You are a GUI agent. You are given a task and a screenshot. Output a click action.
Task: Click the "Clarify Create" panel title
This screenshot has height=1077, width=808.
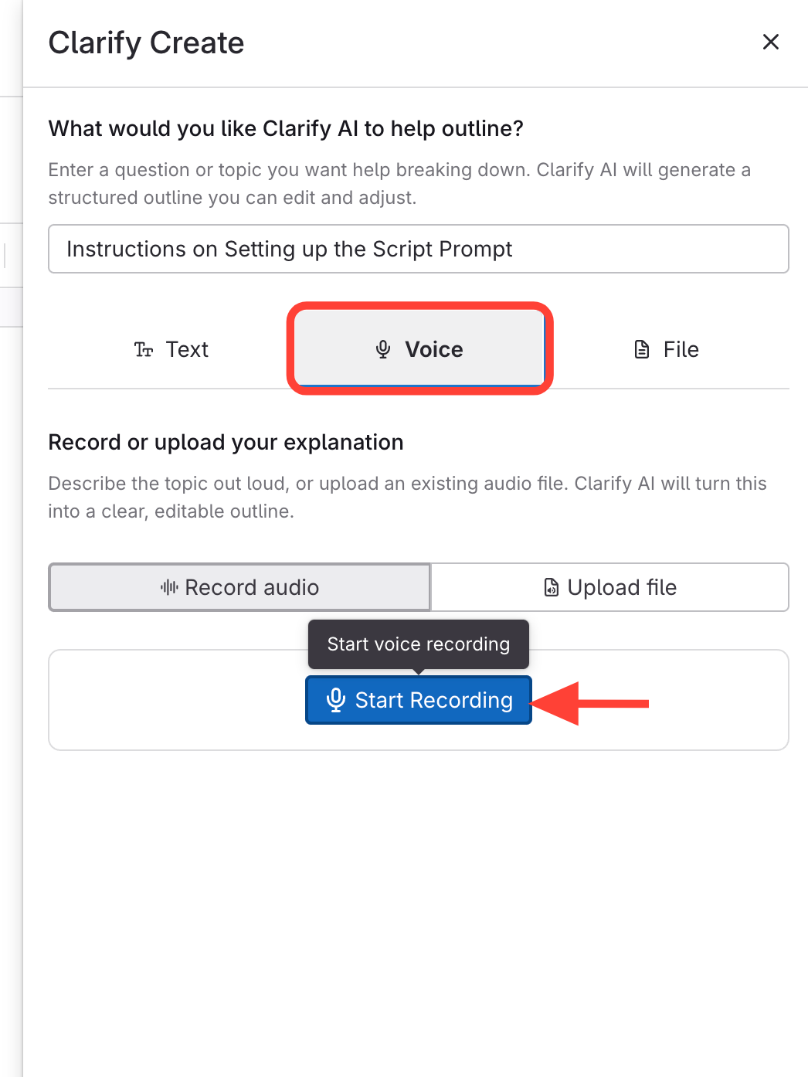click(146, 43)
